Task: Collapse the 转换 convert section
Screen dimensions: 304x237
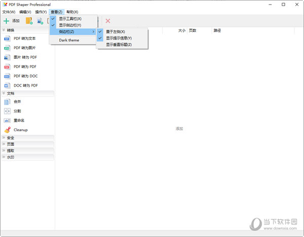Action: (x=27, y=30)
